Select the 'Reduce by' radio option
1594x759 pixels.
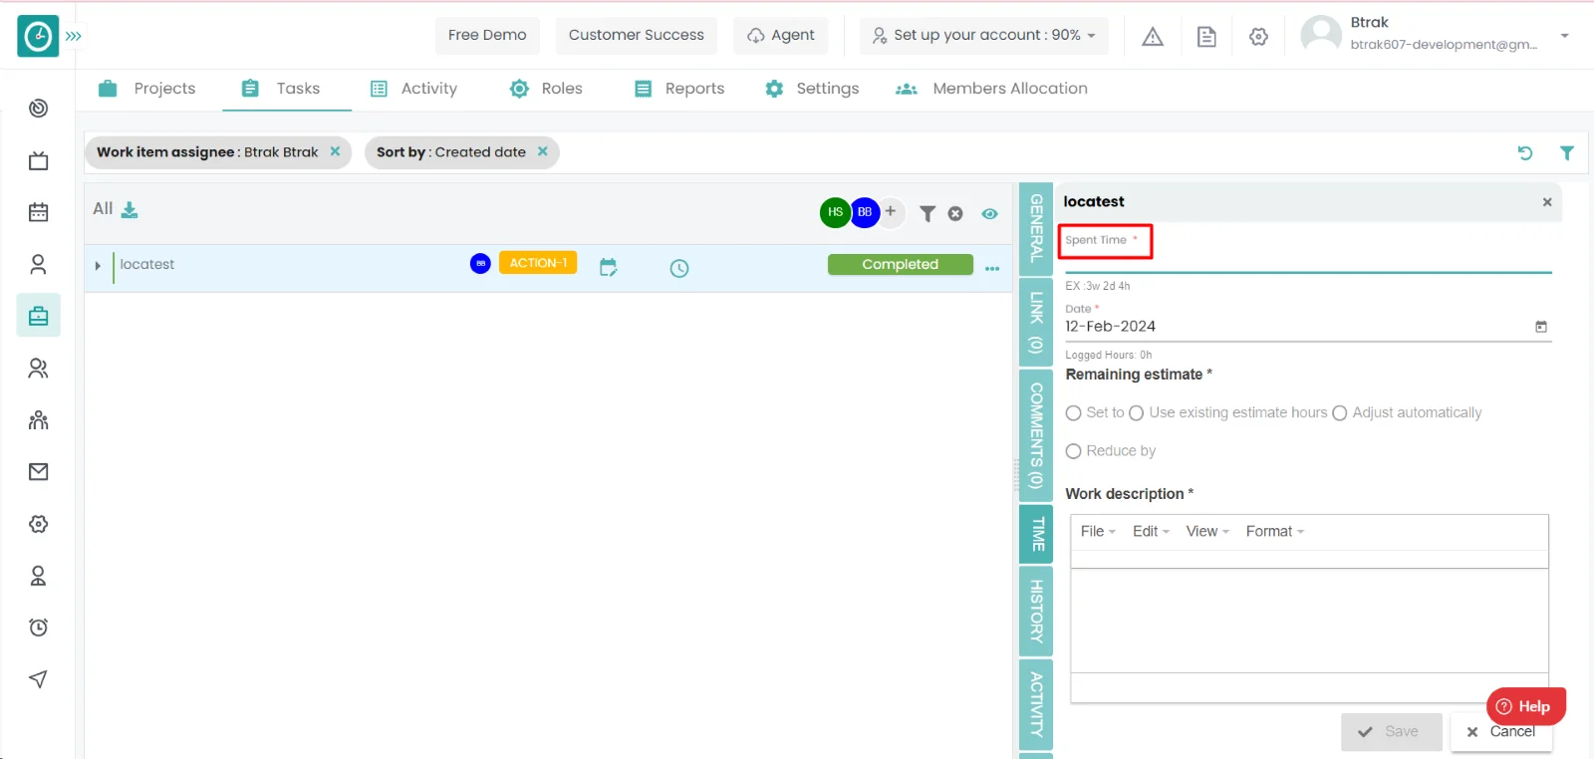[x=1074, y=451]
